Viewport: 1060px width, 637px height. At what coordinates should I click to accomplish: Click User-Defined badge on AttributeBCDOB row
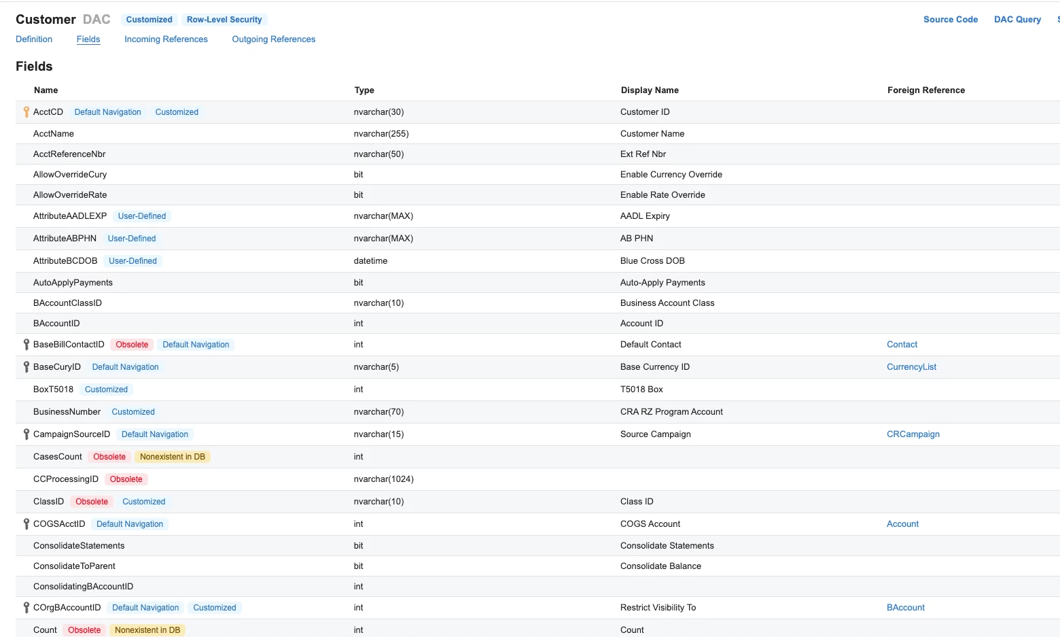pos(132,261)
